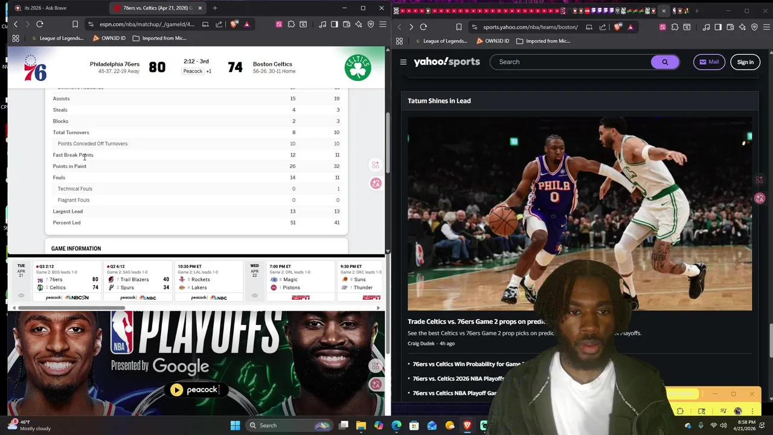773x435 pixels.
Task: Click the purple search button
Action: point(665,62)
